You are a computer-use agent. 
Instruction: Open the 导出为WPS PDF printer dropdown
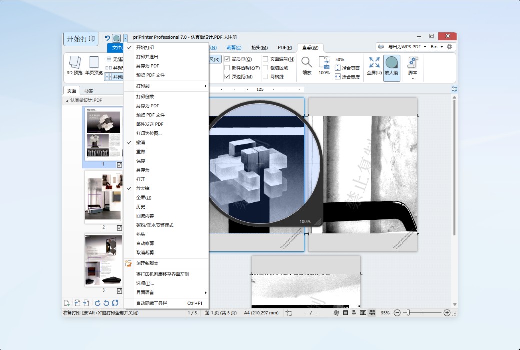coord(425,47)
